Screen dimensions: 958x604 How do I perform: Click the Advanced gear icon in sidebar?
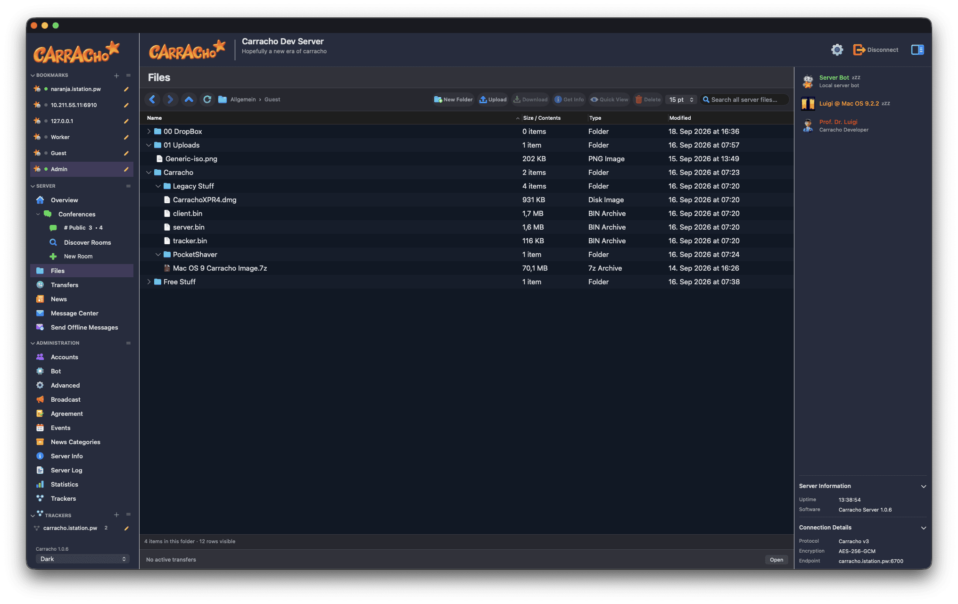tap(40, 385)
